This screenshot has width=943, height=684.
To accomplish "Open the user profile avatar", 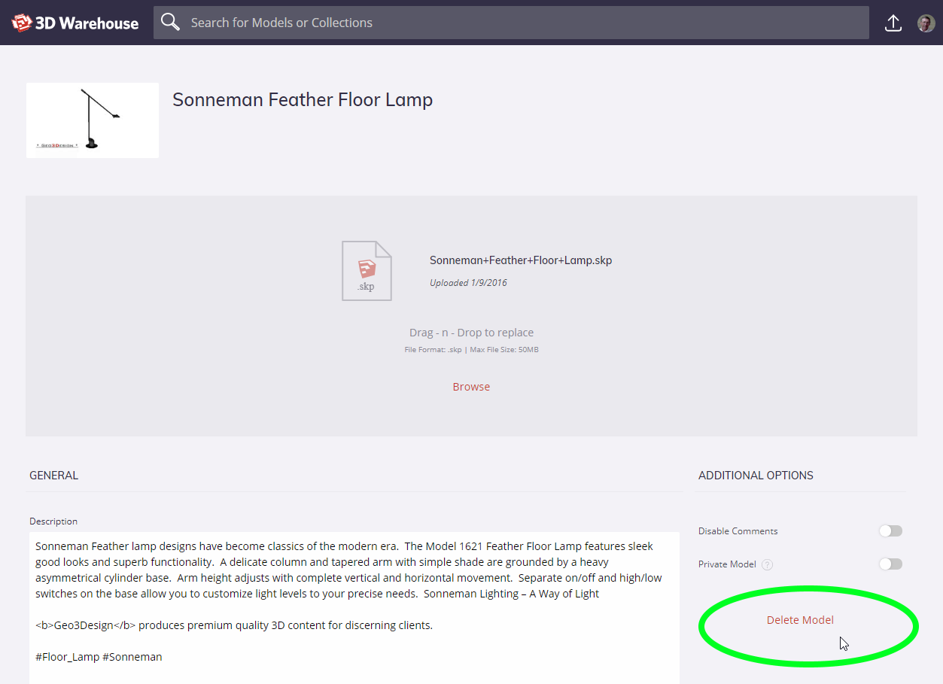I will pyautogui.click(x=926, y=23).
